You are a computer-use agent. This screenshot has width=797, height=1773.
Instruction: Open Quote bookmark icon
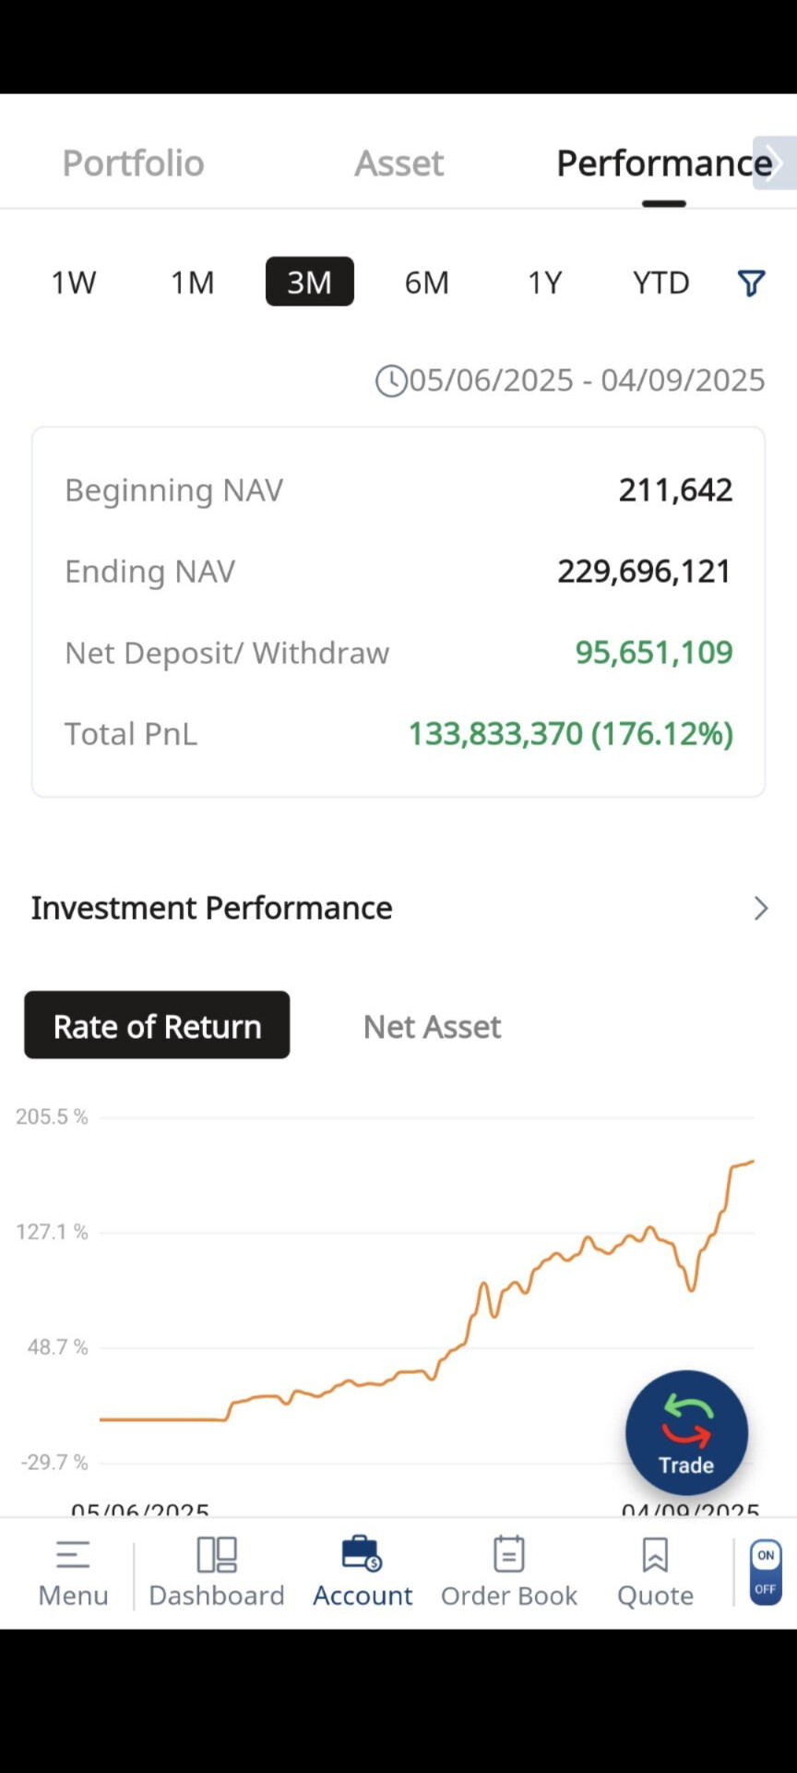[x=655, y=1554]
